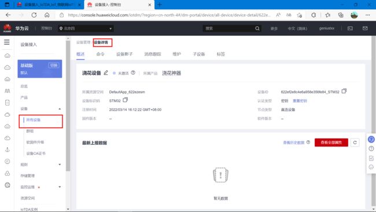Open 存储管理 in the sidebar
Image resolution: width=376 pixels, height=212 pixels.
click(x=28, y=176)
